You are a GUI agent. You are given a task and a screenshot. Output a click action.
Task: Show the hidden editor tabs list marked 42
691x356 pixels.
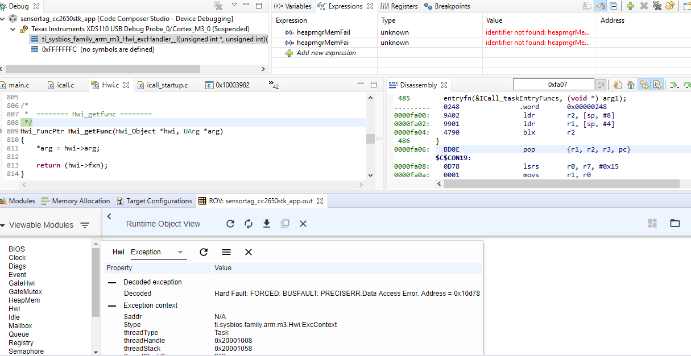273,85
